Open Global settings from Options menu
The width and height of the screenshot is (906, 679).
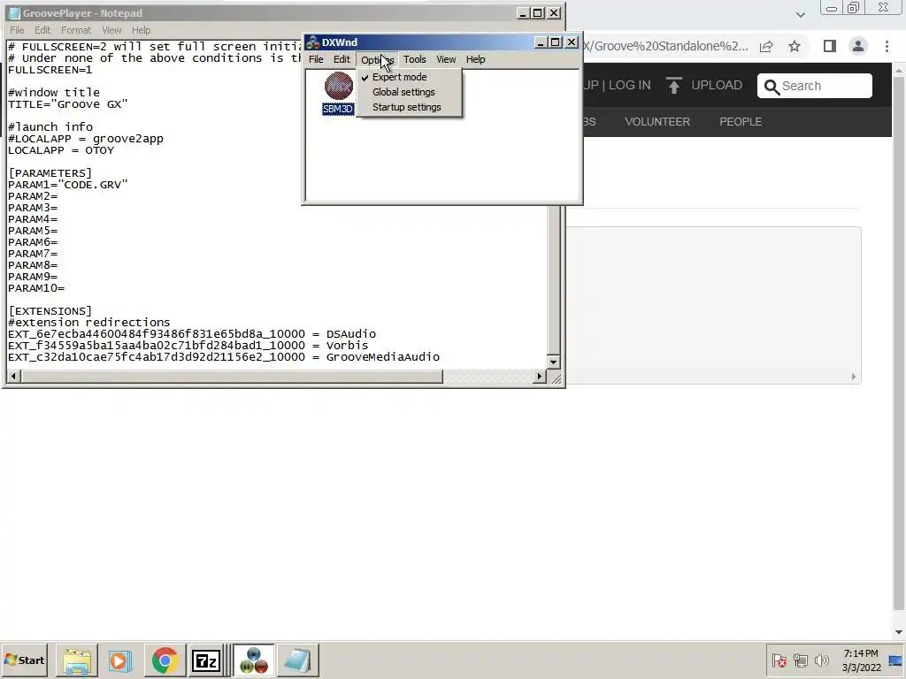coord(403,92)
